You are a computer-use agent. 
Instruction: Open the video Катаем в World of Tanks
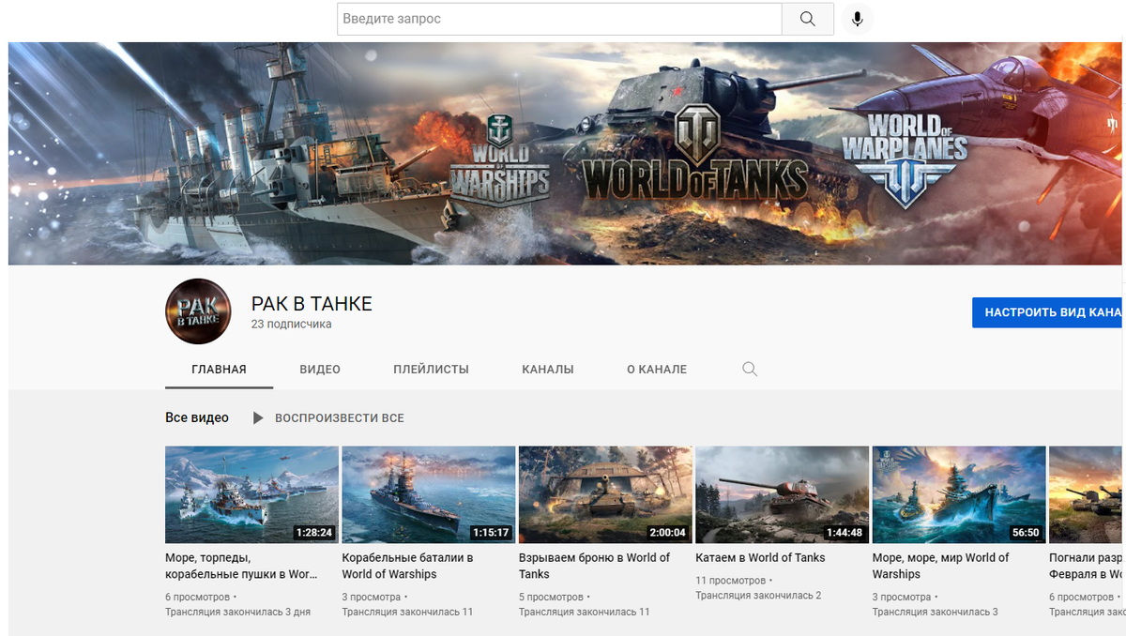pyautogui.click(x=761, y=557)
